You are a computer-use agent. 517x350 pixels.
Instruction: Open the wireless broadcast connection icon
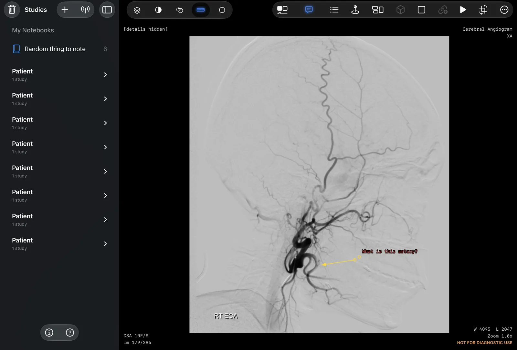[85, 10]
